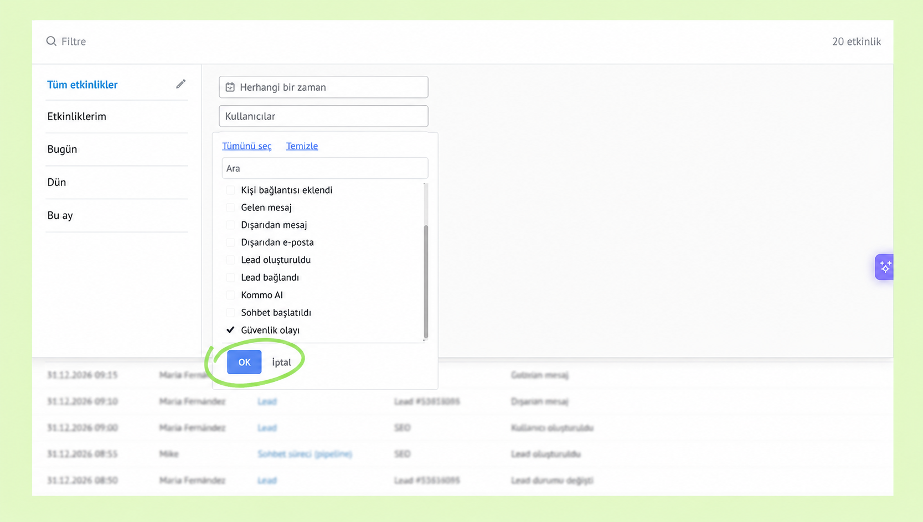Check the Sohbet başlatıldı checkbox

point(230,312)
